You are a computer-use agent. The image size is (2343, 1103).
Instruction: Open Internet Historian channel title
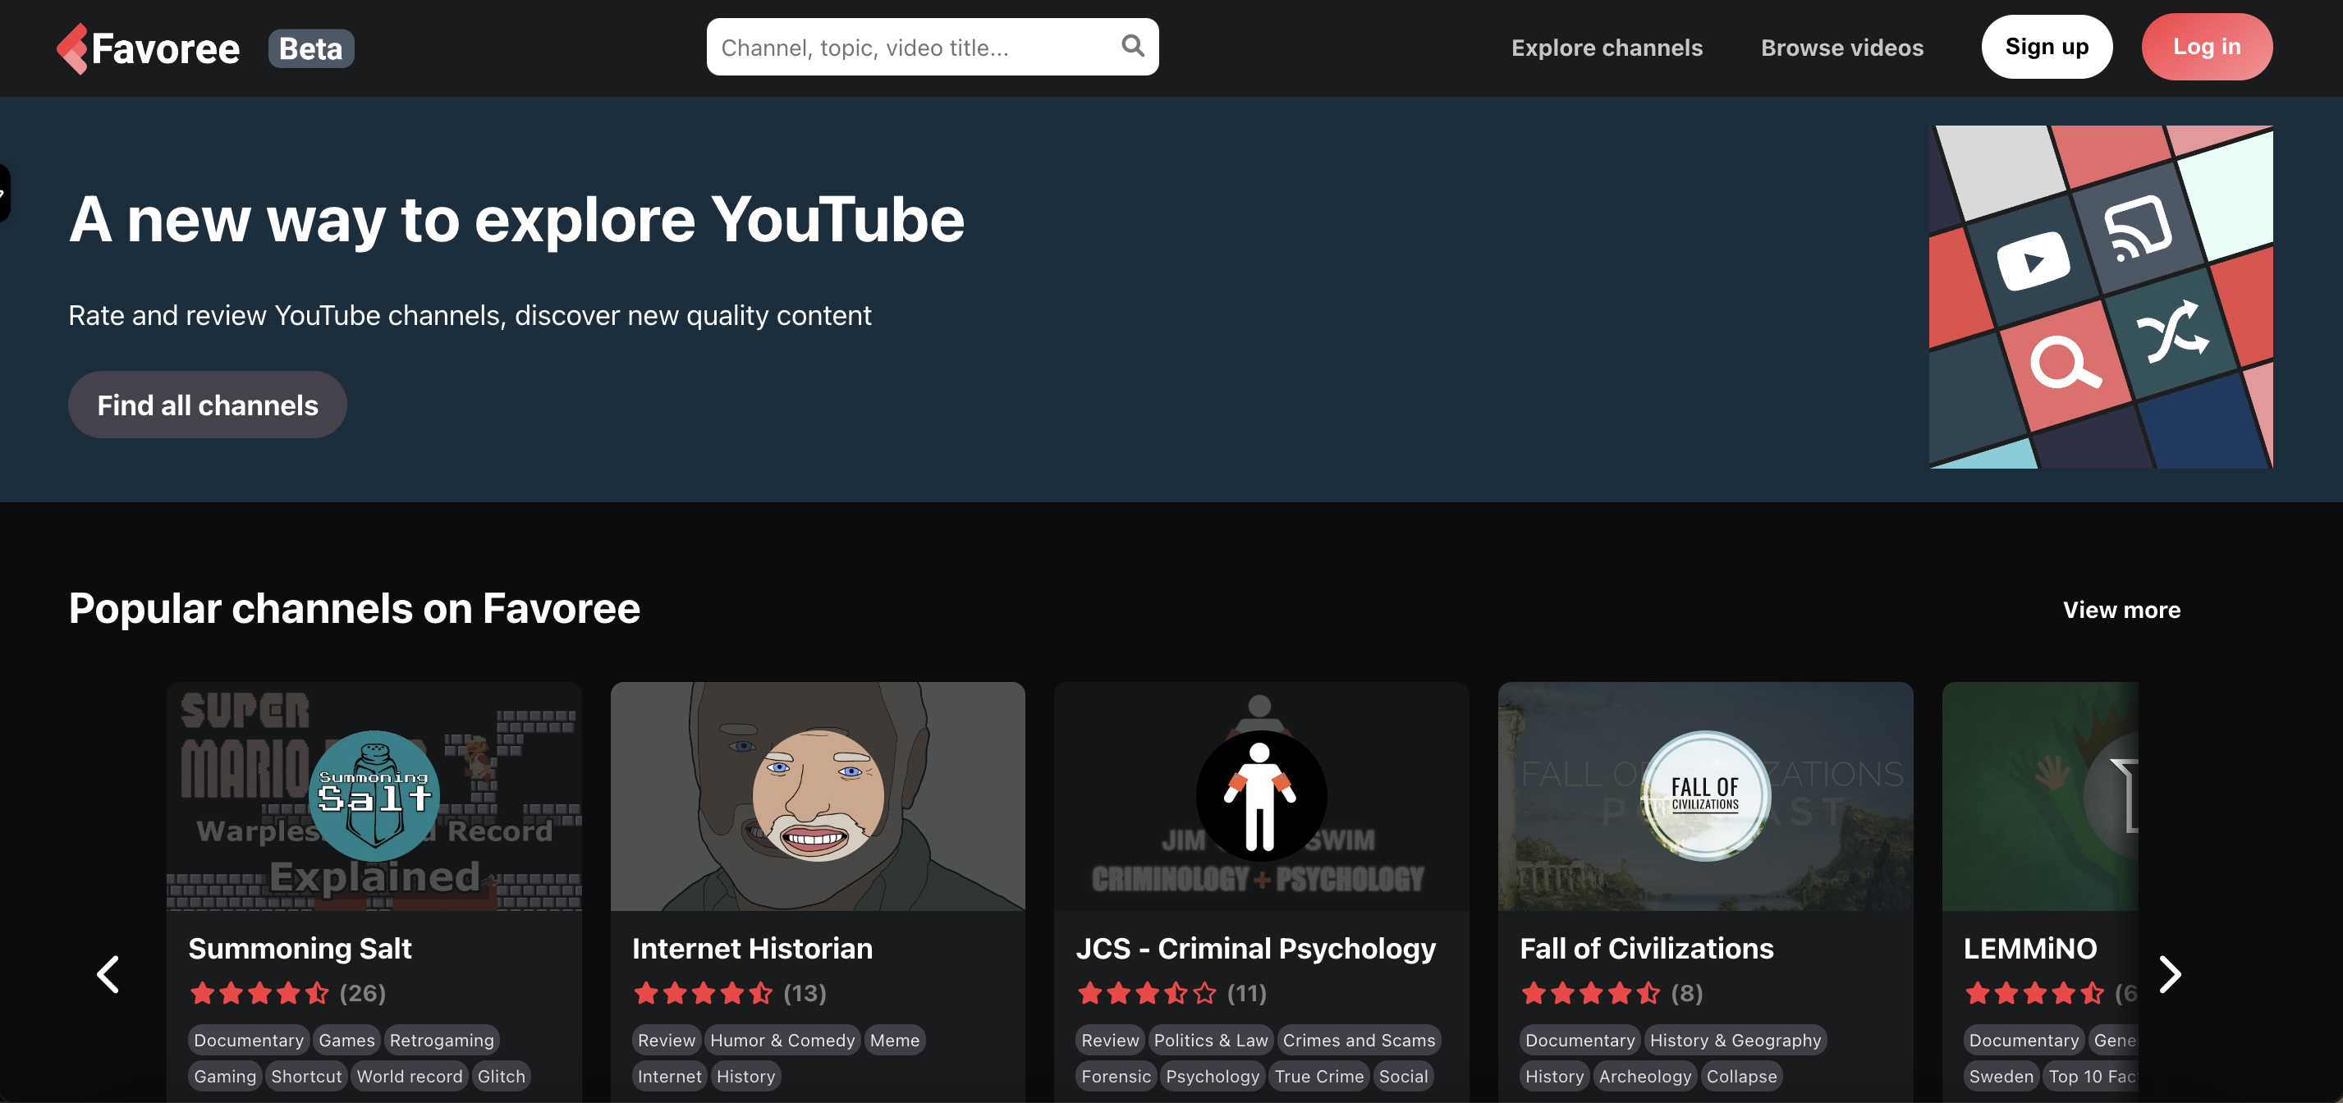[x=752, y=949]
